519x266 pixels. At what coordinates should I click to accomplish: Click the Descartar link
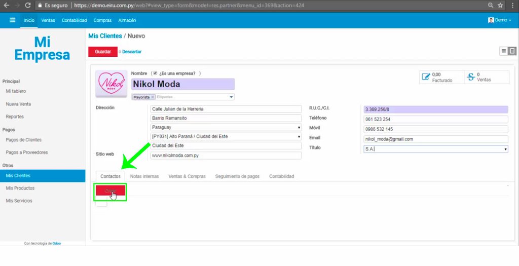coord(132,52)
